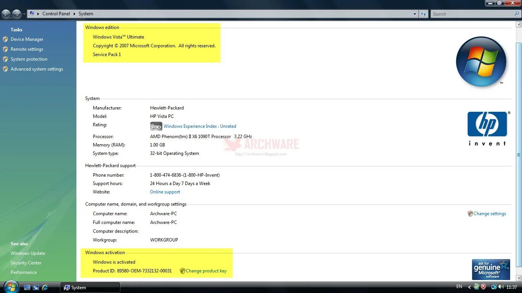Screen dimensions: 522x293
Task: Click the shield icon beside Change settings
Action: click(470, 214)
